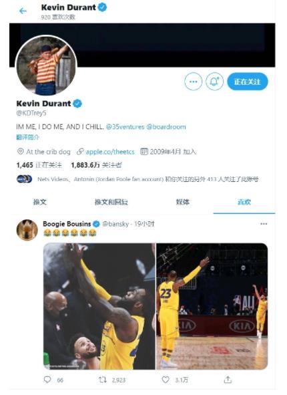Toggle notification bell for Kevin Durant
The image size is (287, 395).
coord(214,82)
